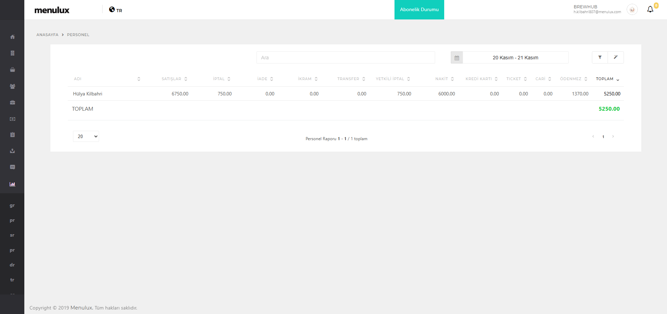
Task: Click the filter funnel icon
Action: (600, 58)
